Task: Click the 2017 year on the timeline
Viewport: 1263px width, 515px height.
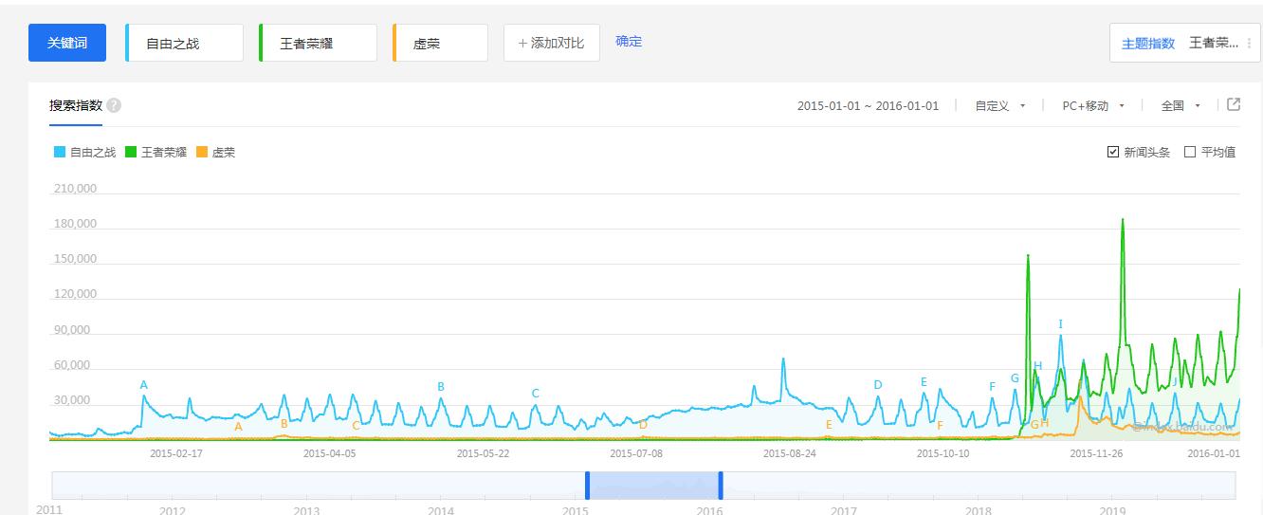Action: tap(844, 511)
